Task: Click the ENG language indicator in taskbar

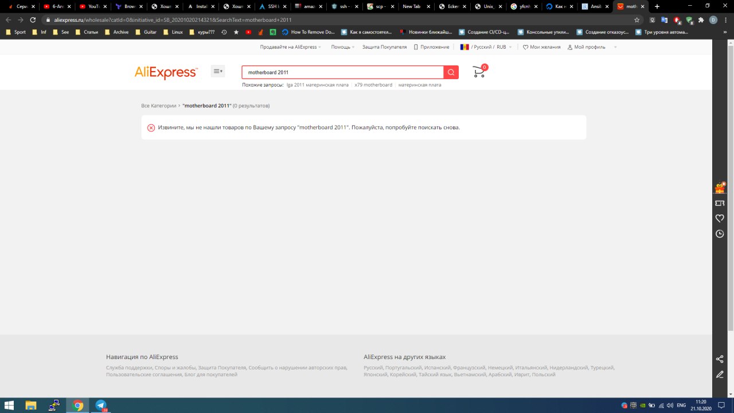Action: point(682,406)
